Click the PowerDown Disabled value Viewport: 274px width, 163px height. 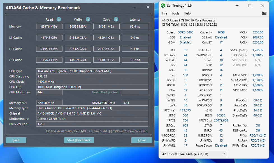(x=221, y=145)
